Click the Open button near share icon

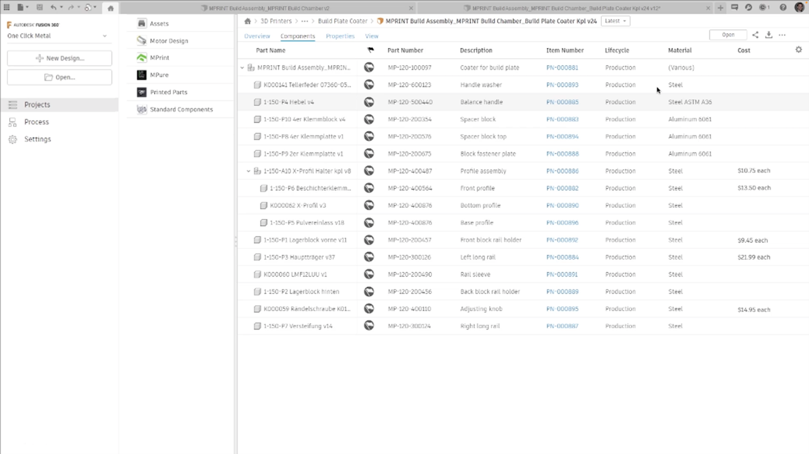click(728, 35)
